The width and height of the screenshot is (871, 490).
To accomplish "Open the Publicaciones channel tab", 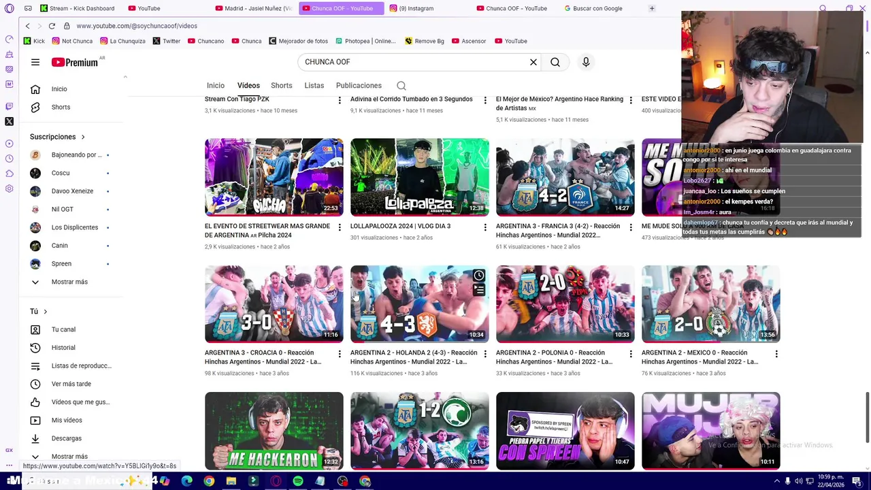I will coord(359,86).
